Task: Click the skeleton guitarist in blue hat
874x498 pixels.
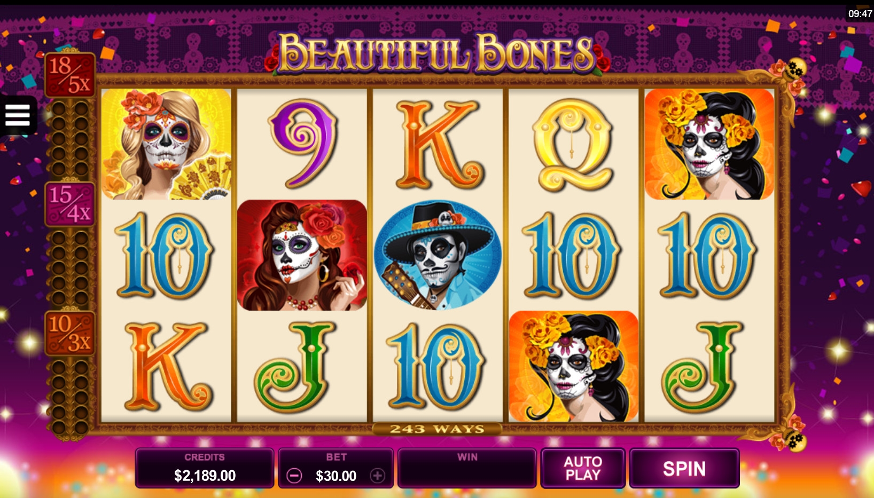Action: pyautogui.click(x=438, y=255)
